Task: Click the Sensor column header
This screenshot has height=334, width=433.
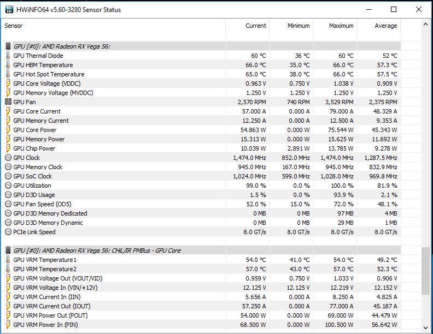Action: coord(14,26)
